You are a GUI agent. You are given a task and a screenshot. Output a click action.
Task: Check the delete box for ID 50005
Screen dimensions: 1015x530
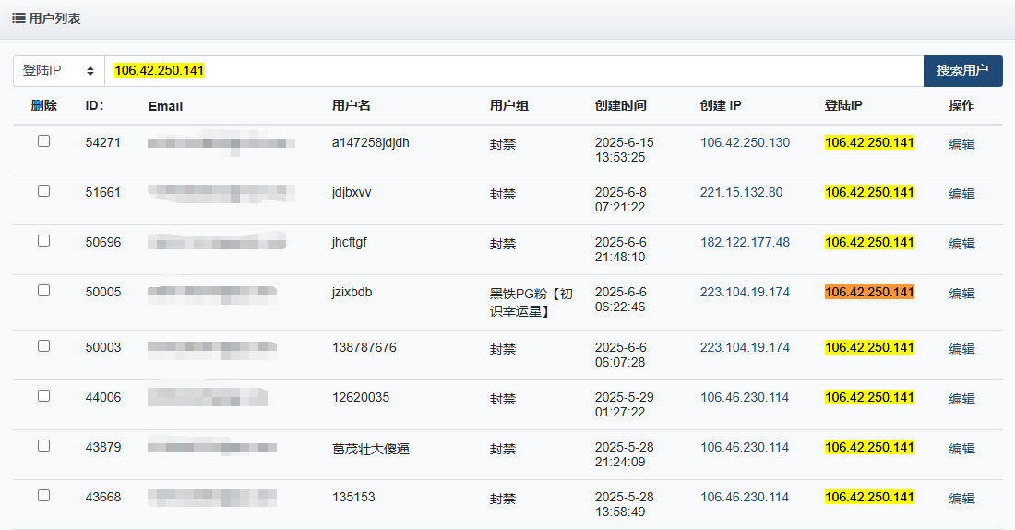point(43,291)
